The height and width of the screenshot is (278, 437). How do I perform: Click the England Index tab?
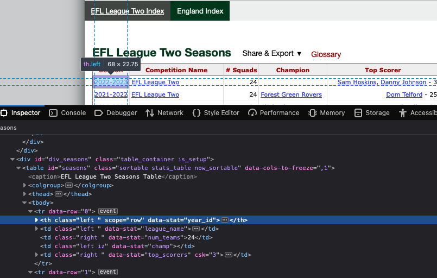(x=200, y=11)
